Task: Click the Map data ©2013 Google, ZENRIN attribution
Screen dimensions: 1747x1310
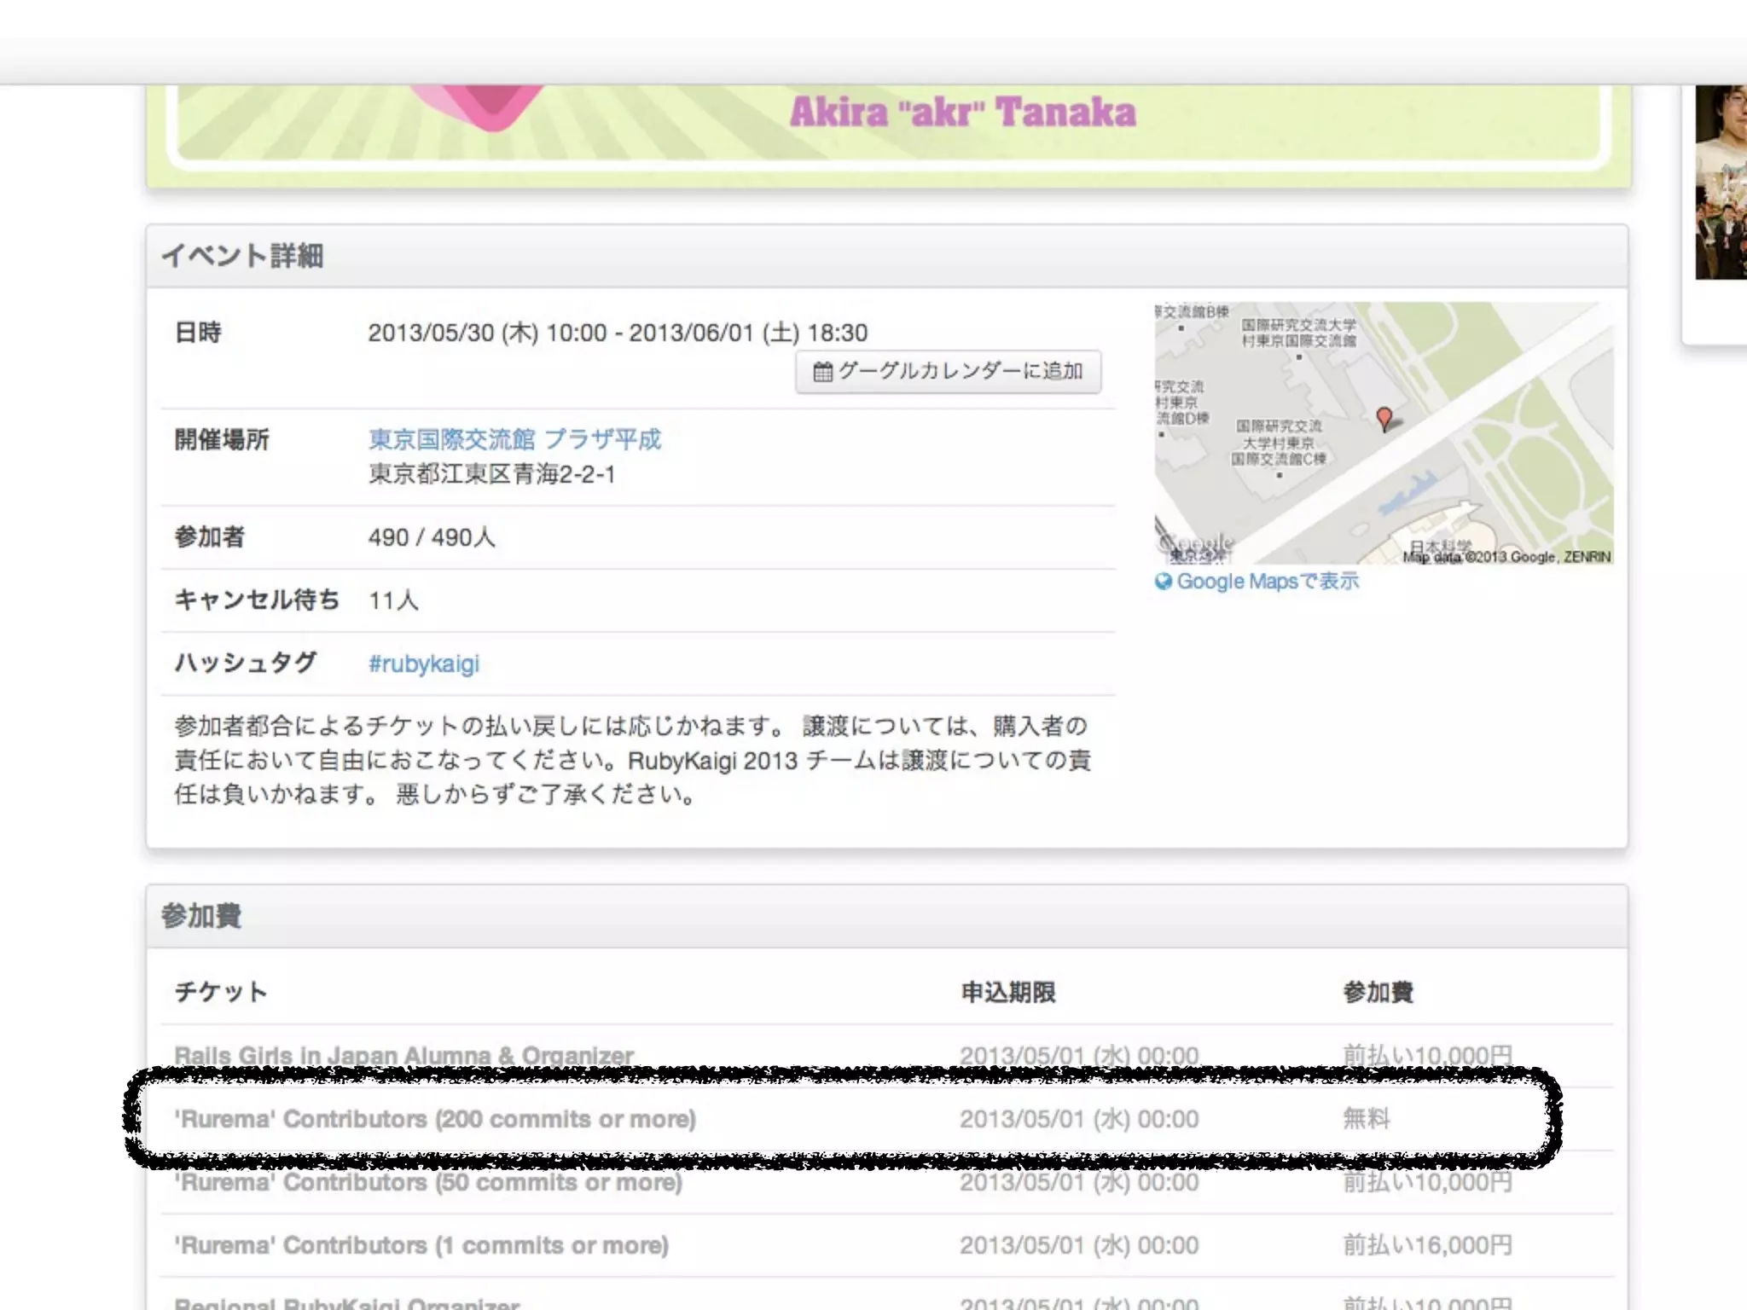Action: [1507, 557]
